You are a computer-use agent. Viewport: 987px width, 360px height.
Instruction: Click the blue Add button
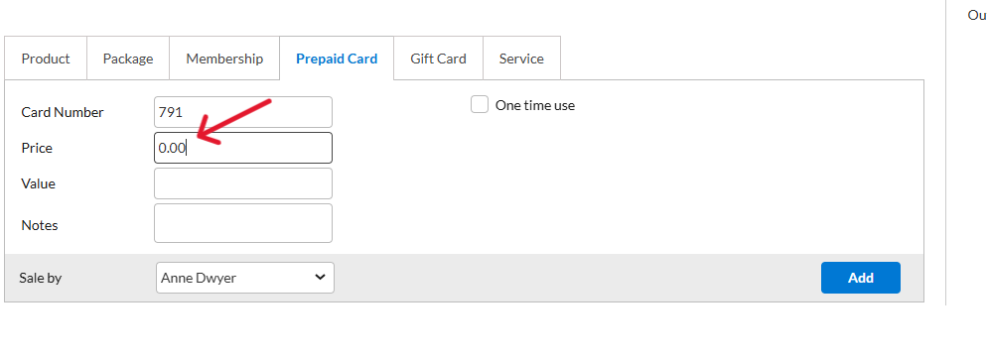coord(861,278)
